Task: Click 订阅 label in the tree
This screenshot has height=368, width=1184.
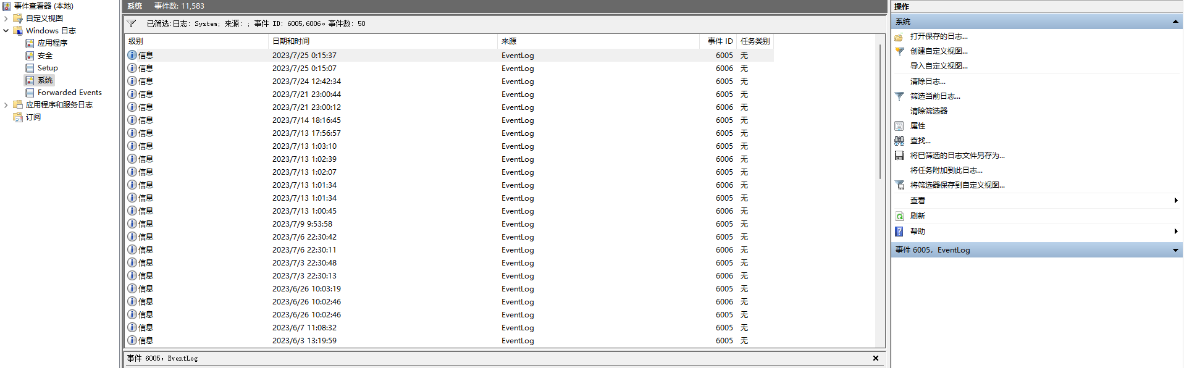Action: click(x=33, y=117)
